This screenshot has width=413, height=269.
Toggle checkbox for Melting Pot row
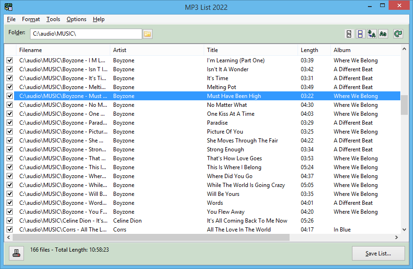(x=10, y=87)
